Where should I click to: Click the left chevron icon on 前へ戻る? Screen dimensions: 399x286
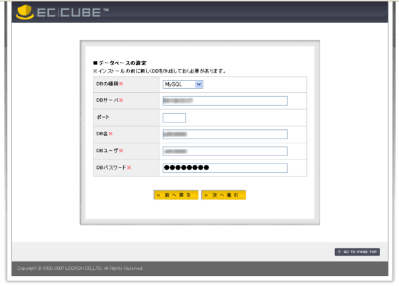click(x=159, y=195)
